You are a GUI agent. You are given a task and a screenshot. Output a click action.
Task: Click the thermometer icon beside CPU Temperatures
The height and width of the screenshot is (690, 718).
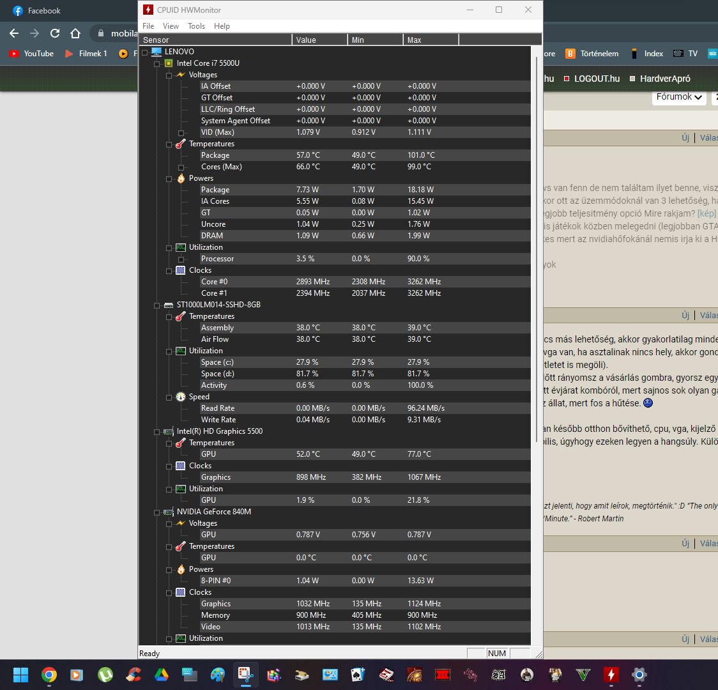pyautogui.click(x=181, y=144)
